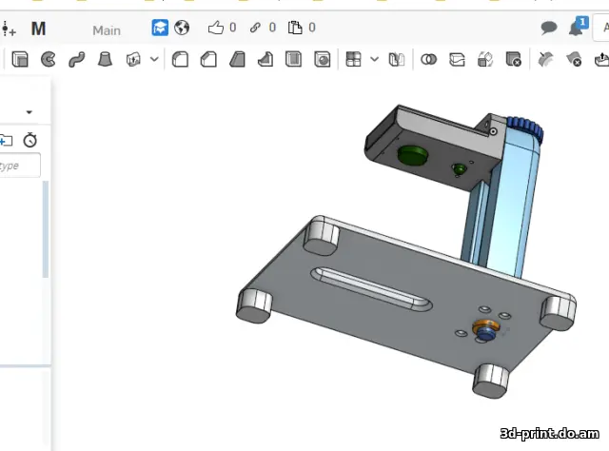Select the Loft tool
This screenshot has width=609, height=451.
[x=105, y=59]
